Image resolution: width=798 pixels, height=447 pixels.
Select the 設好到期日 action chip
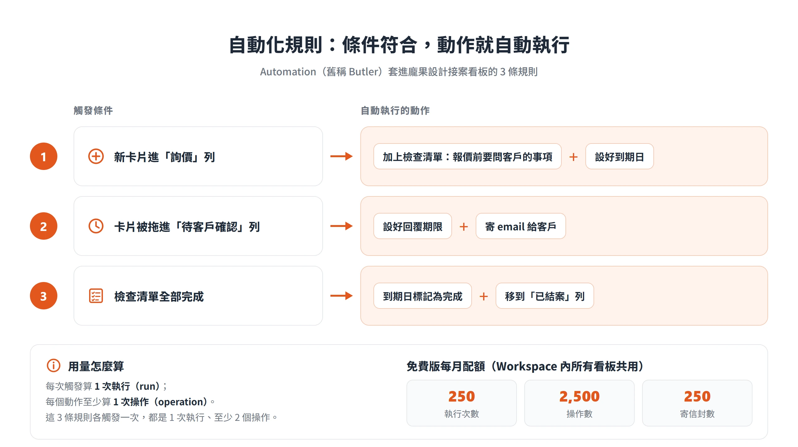[x=619, y=157]
